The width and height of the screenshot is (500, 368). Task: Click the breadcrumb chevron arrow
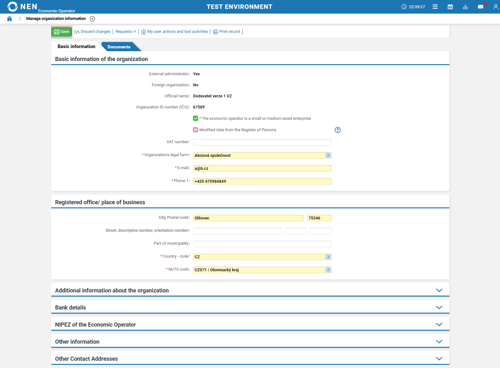pyautogui.click(x=20, y=19)
